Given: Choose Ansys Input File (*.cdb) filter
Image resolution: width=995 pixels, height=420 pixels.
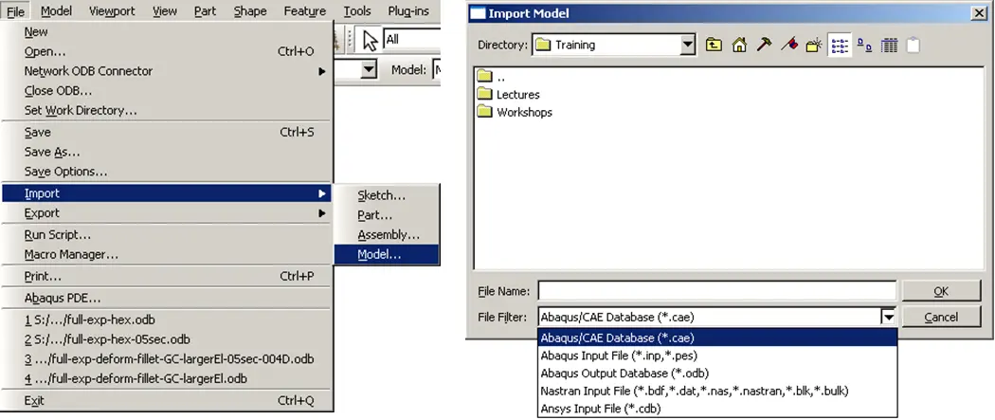Looking at the screenshot, I should [717, 409].
